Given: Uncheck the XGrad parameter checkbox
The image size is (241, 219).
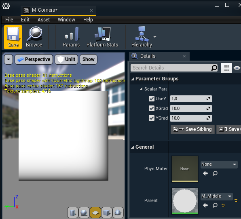Looking at the screenshot, I should pos(152,108).
